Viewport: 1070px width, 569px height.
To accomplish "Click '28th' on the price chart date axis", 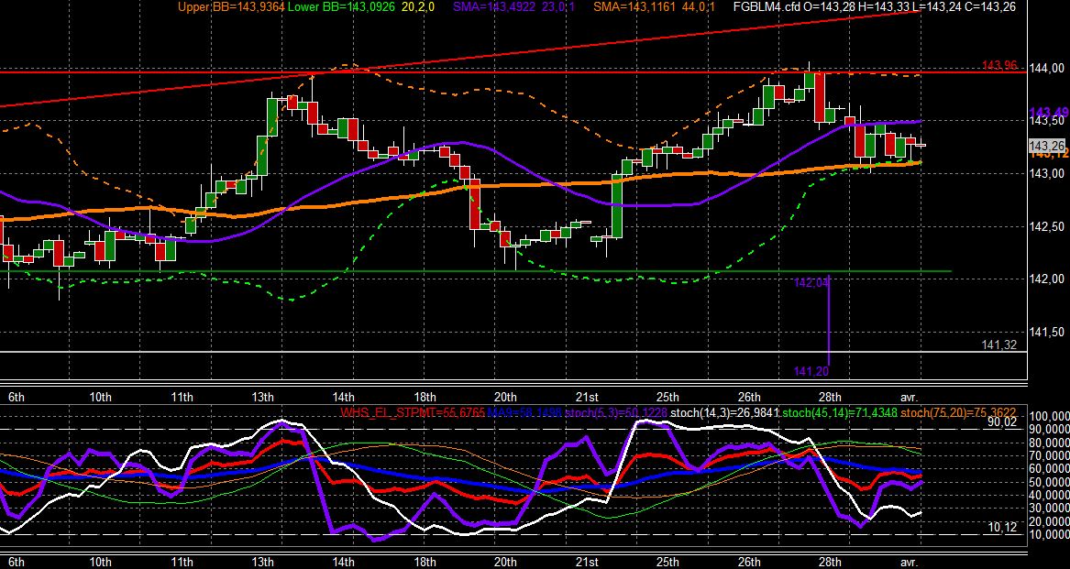I will coord(830,397).
